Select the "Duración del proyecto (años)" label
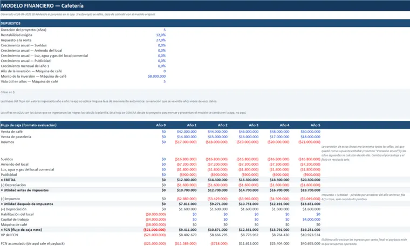 click(x=24, y=30)
